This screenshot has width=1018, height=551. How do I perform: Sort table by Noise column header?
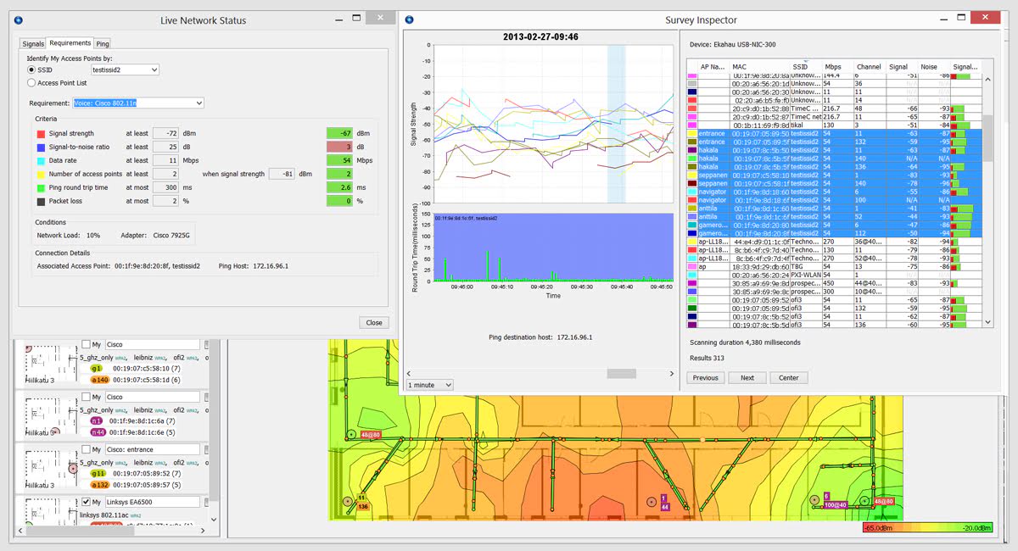(934, 66)
